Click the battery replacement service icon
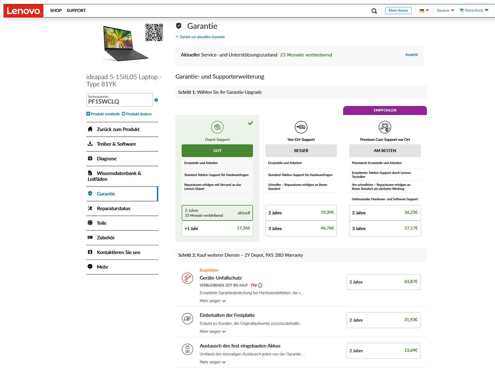Image resolution: width=495 pixels, height=373 pixels. [187, 349]
